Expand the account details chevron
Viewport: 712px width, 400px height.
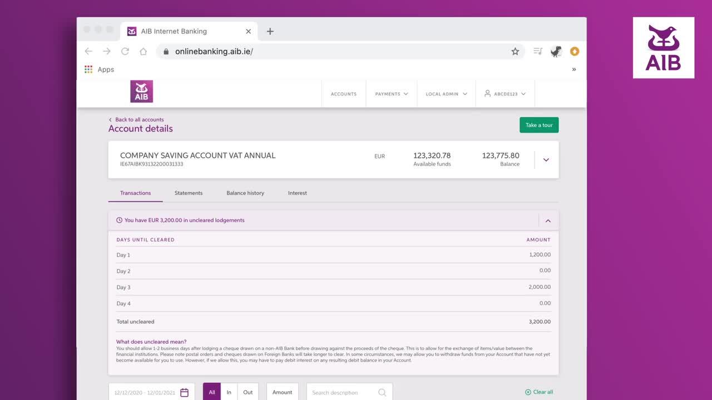[546, 160]
